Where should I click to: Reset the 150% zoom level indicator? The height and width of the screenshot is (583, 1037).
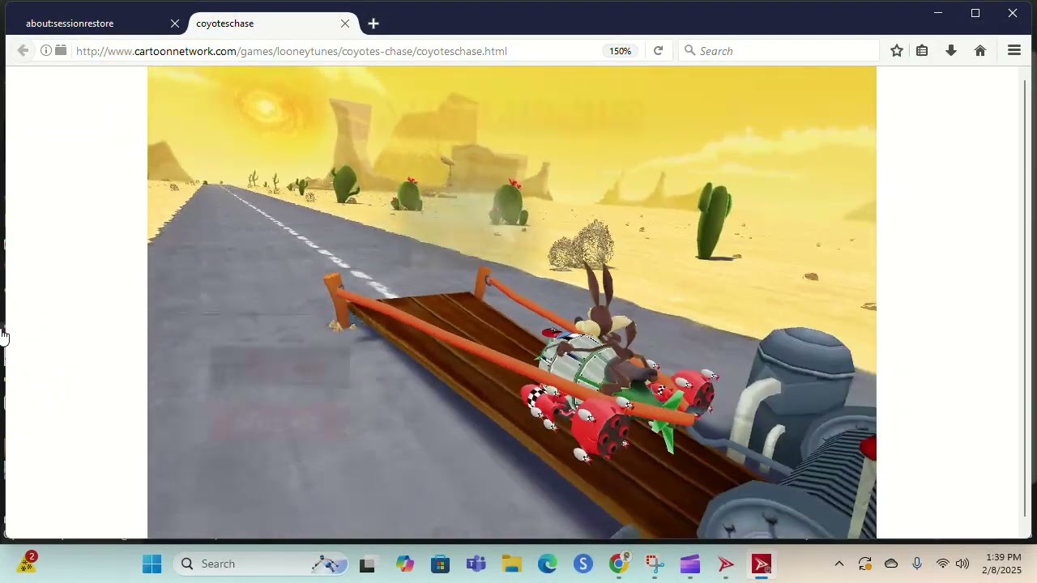tap(620, 51)
